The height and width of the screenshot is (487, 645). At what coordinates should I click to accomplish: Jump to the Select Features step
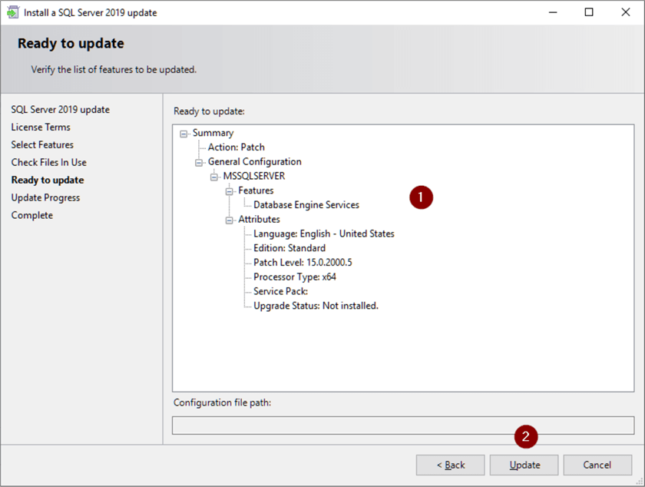point(42,145)
